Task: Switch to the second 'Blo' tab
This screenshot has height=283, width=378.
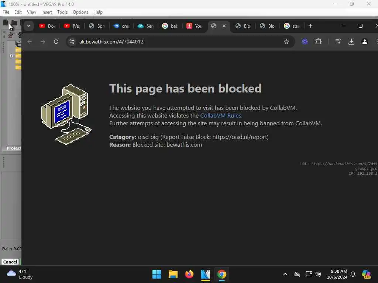Action: 268,26
